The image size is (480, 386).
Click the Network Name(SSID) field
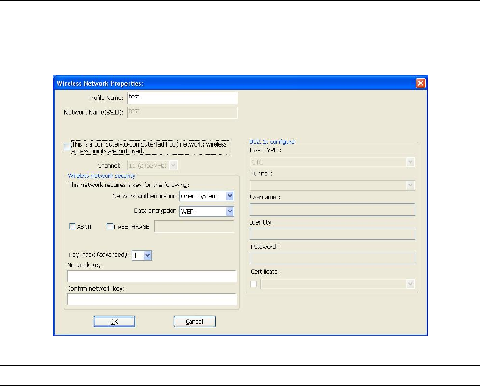click(x=182, y=113)
